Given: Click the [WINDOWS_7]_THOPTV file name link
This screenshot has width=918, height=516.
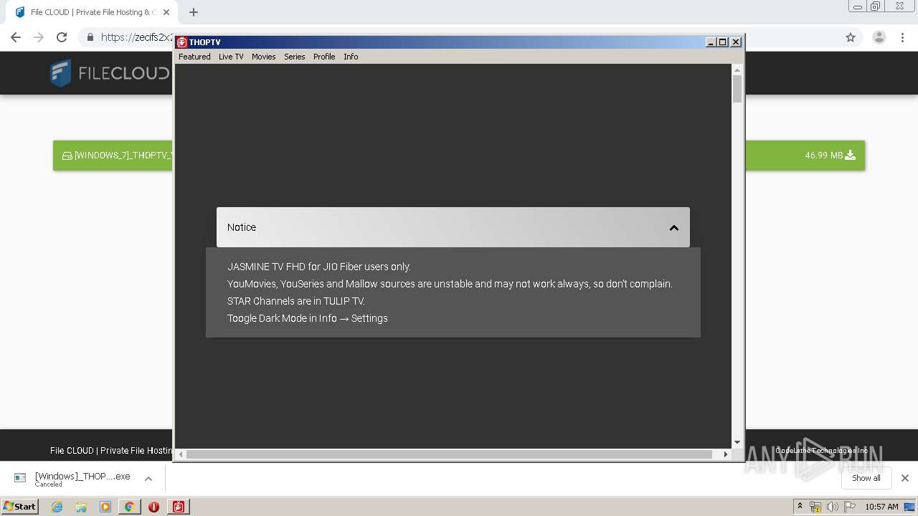Looking at the screenshot, I should coord(123,156).
